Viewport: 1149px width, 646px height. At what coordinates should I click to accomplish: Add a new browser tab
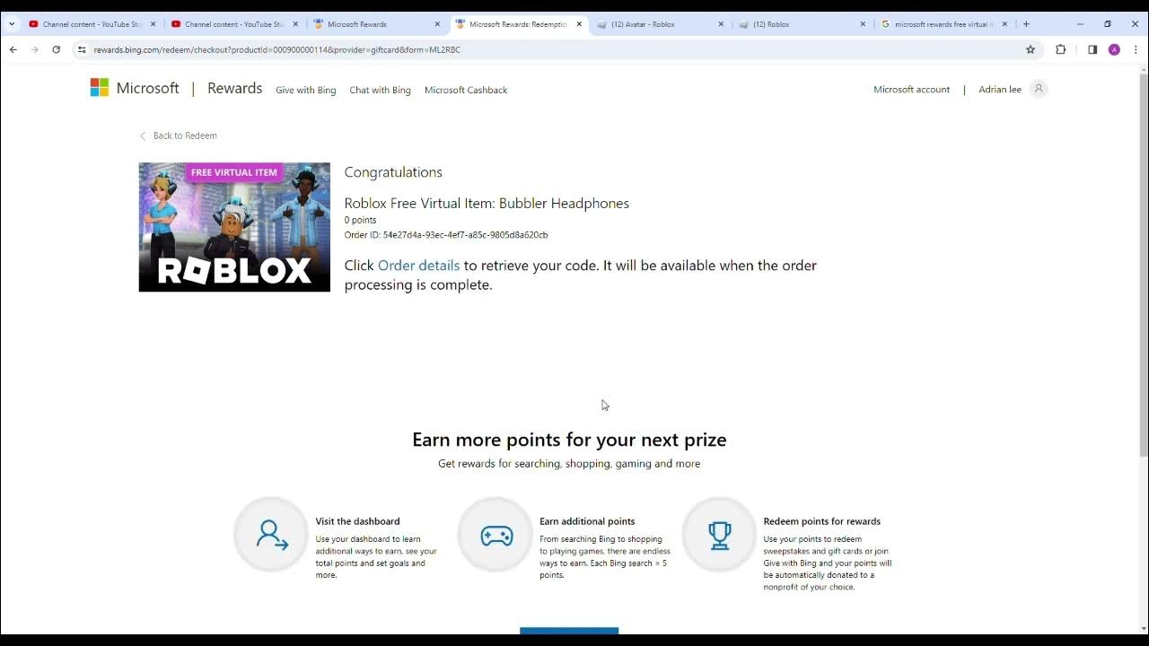coord(1026,24)
